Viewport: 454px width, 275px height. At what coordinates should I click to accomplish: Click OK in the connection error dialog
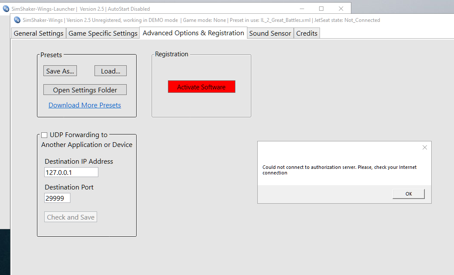(408, 194)
